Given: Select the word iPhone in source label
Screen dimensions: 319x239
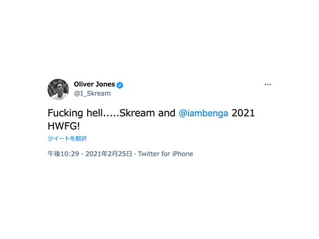Looking at the screenshot, I should coord(183,154).
